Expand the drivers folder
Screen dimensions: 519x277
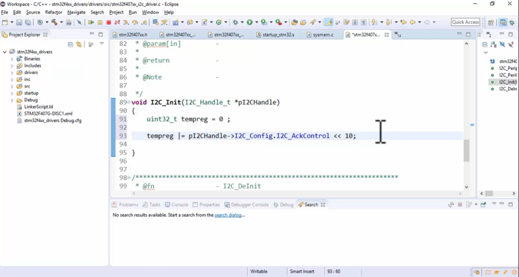[x=12, y=73]
